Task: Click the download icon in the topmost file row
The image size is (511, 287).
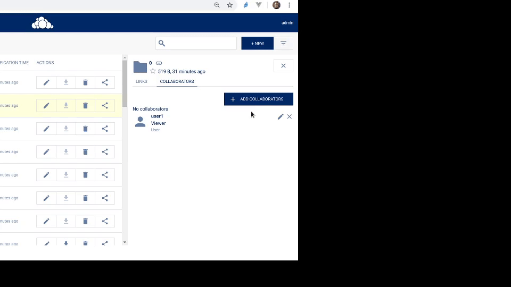Action: 66,82
